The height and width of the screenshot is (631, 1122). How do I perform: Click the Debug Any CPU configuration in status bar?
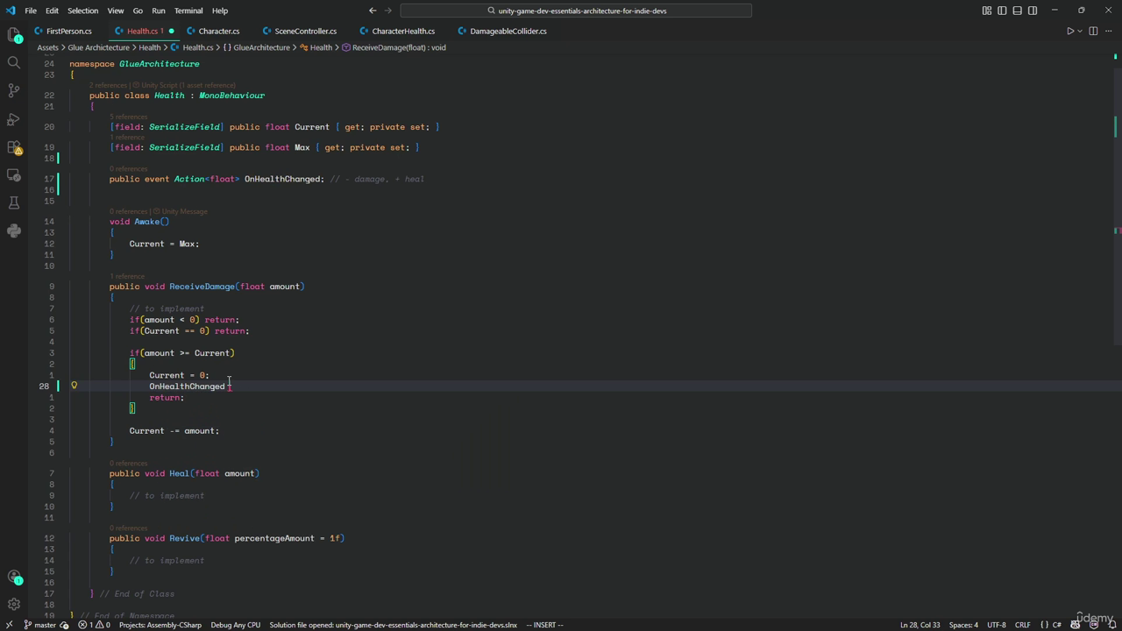point(235,625)
